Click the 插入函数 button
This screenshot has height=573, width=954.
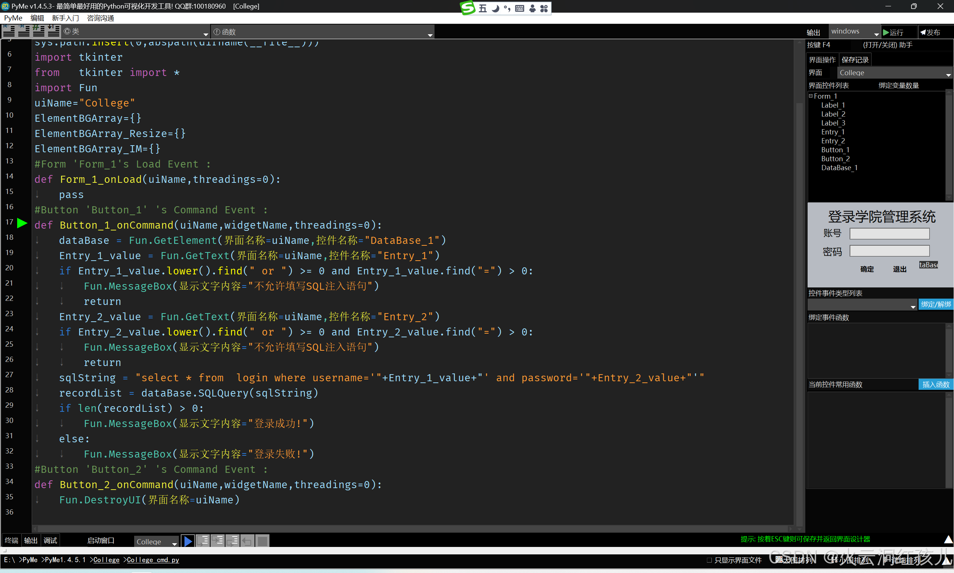(x=935, y=384)
